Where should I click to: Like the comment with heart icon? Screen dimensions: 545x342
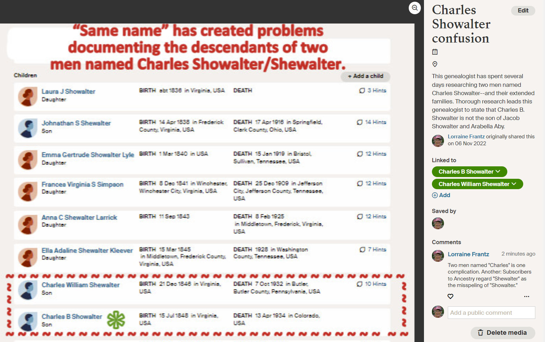[x=450, y=296]
